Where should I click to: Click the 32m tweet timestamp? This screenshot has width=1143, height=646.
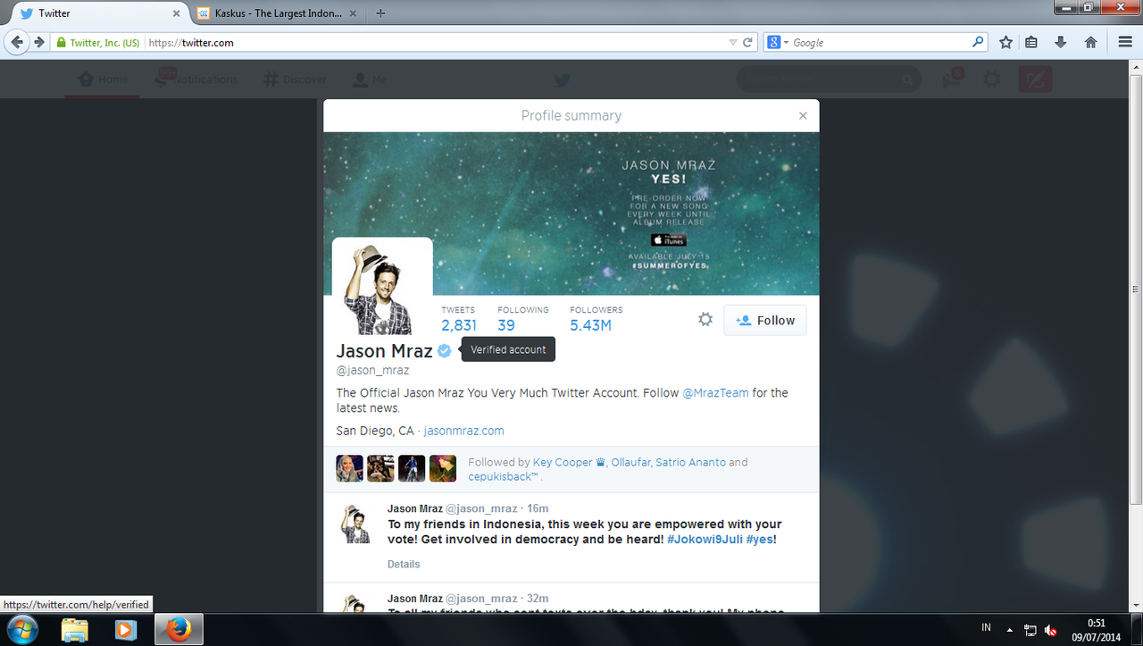(x=538, y=598)
